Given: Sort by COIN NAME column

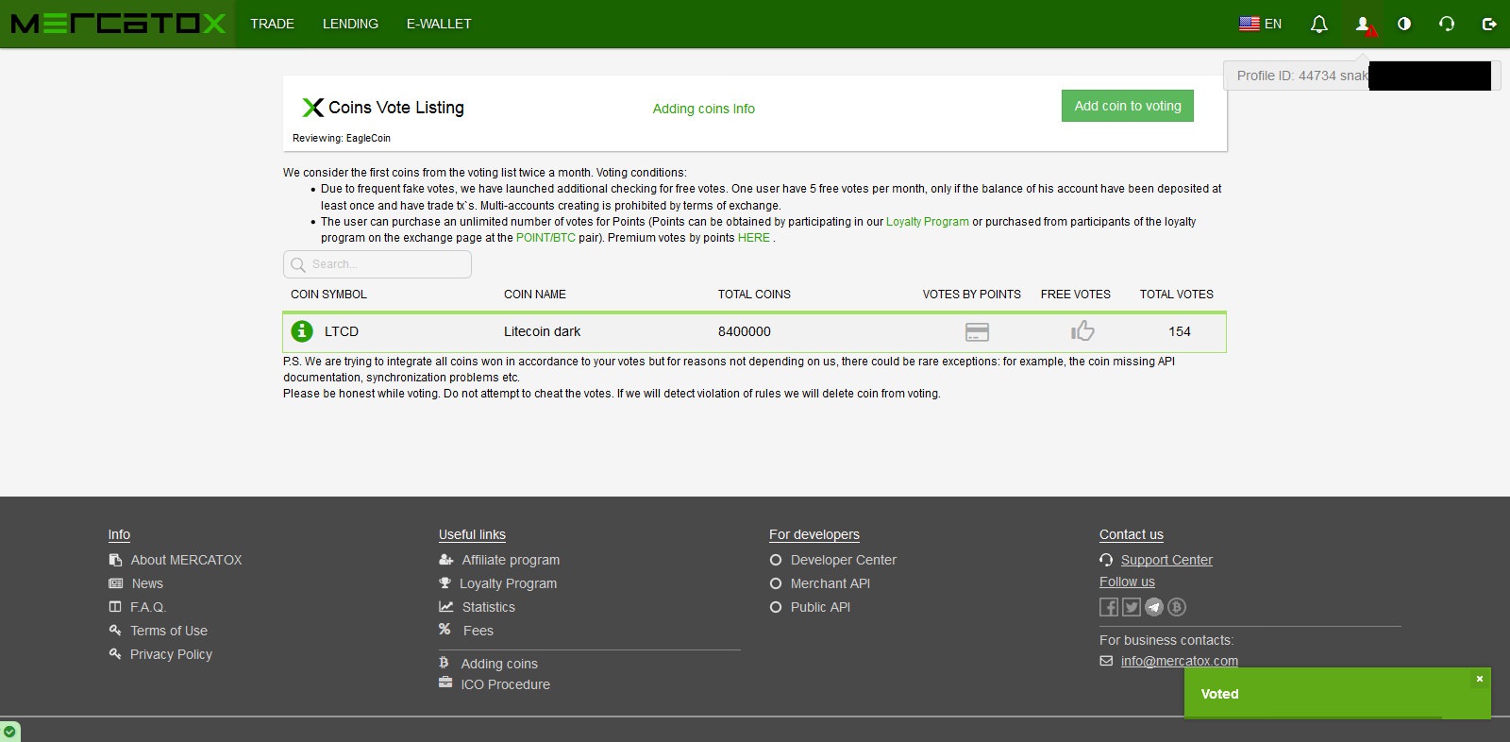Looking at the screenshot, I should click(535, 295).
